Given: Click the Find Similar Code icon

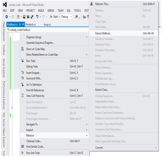Looking at the screenshot, I should (22, 146).
